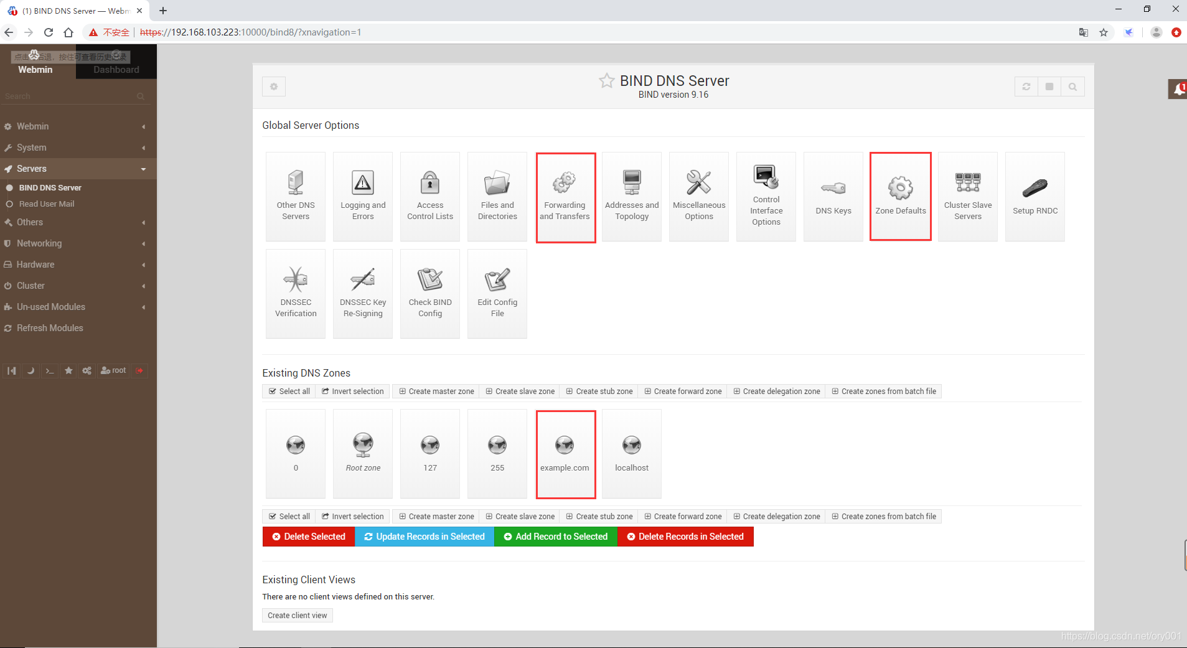This screenshot has height=648, width=1187.
Task: Click top Create slave zone
Action: coord(520,392)
